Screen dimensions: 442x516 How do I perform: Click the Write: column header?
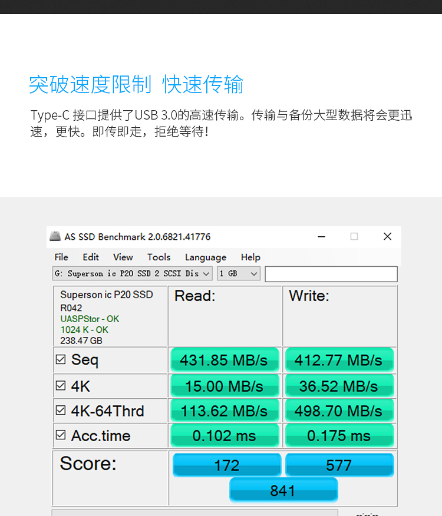(x=309, y=296)
